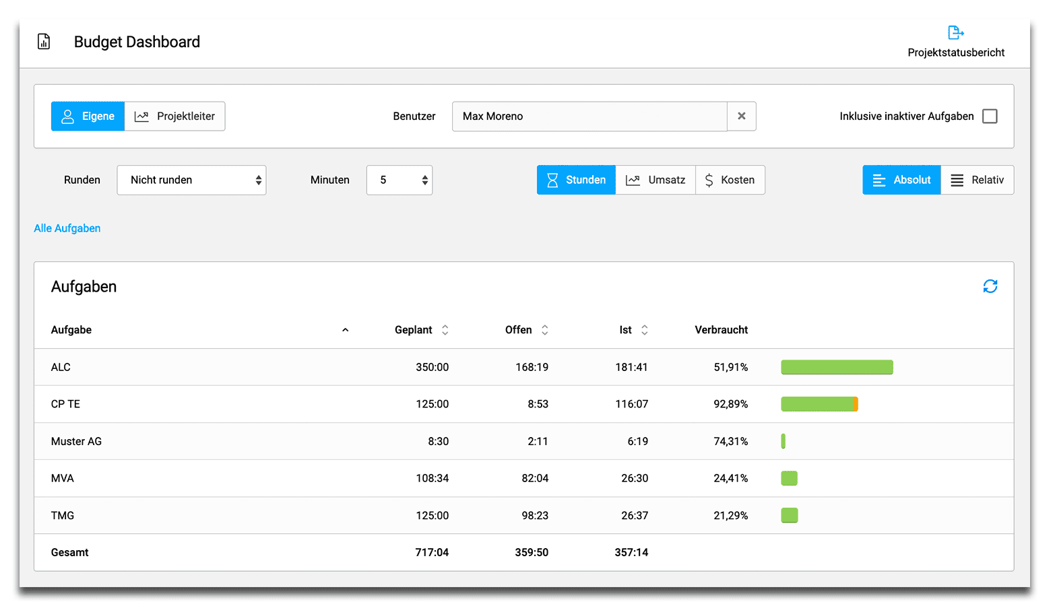The image size is (1051, 606).
Task: Clear the Max Moreno user field
Action: point(741,116)
